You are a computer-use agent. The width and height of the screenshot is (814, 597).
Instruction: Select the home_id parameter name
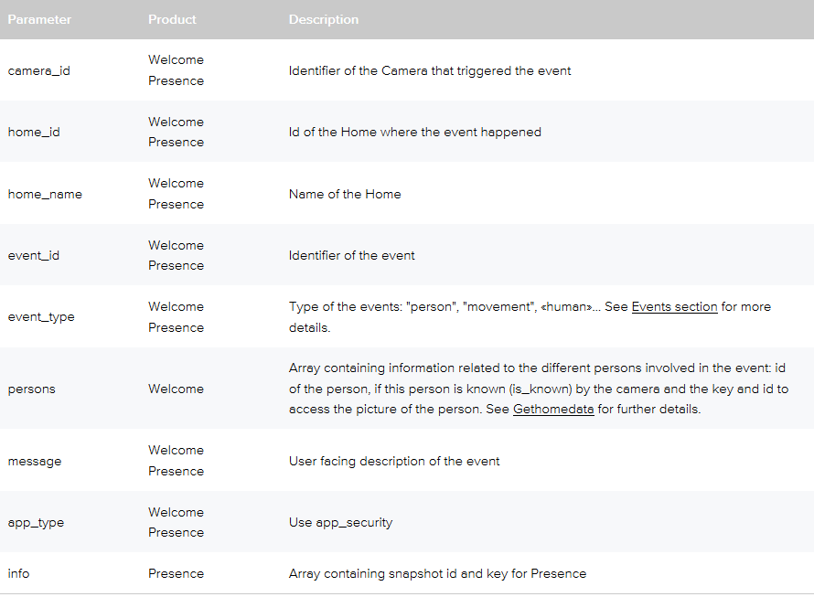coord(34,132)
